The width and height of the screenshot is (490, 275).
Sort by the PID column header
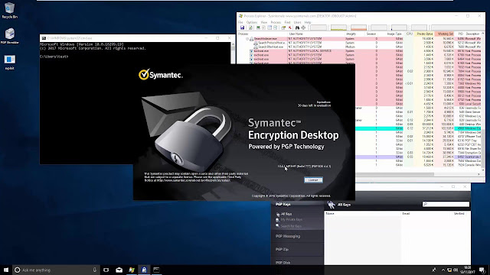[460, 34]
